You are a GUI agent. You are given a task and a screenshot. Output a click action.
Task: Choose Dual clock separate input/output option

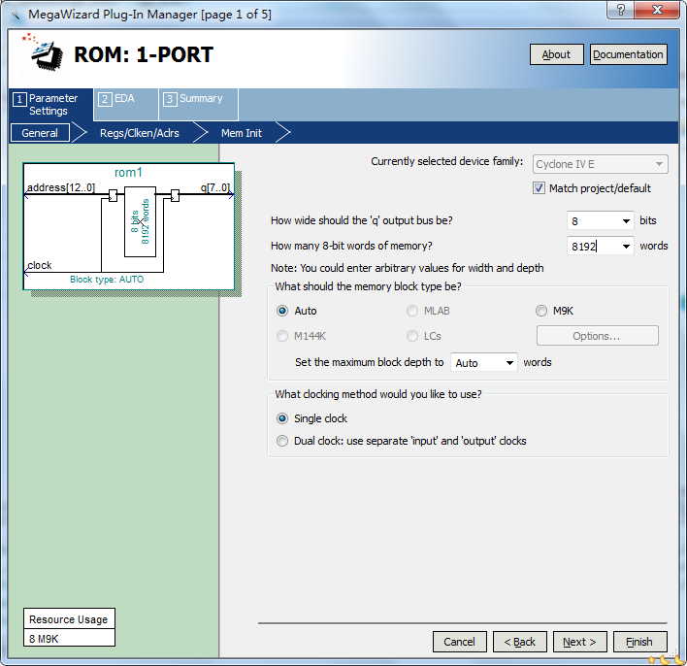282,441
